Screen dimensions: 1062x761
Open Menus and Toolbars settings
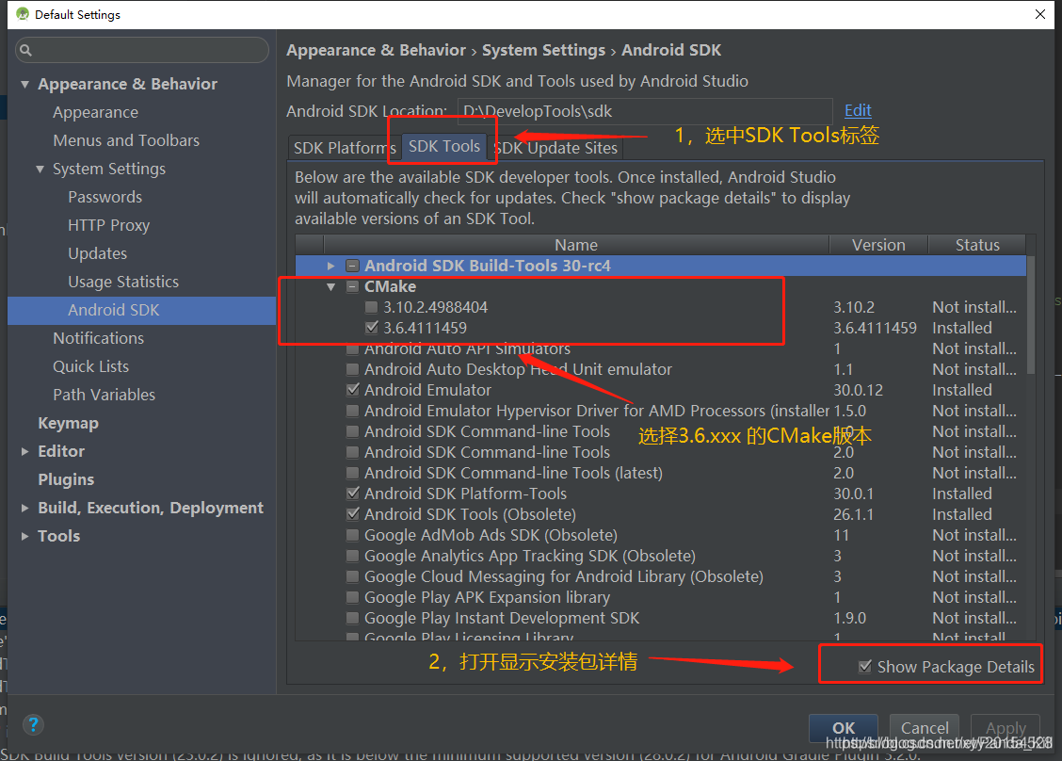127,141
